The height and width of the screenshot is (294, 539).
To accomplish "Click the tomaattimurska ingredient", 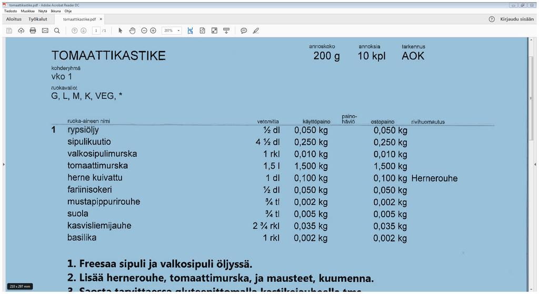I will [x=97, y=166].
